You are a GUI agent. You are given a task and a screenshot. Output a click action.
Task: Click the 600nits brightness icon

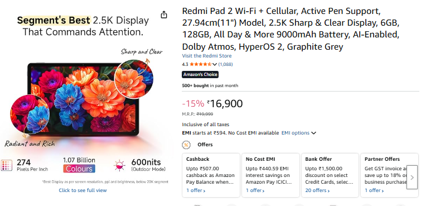click(x=119, y=165)
